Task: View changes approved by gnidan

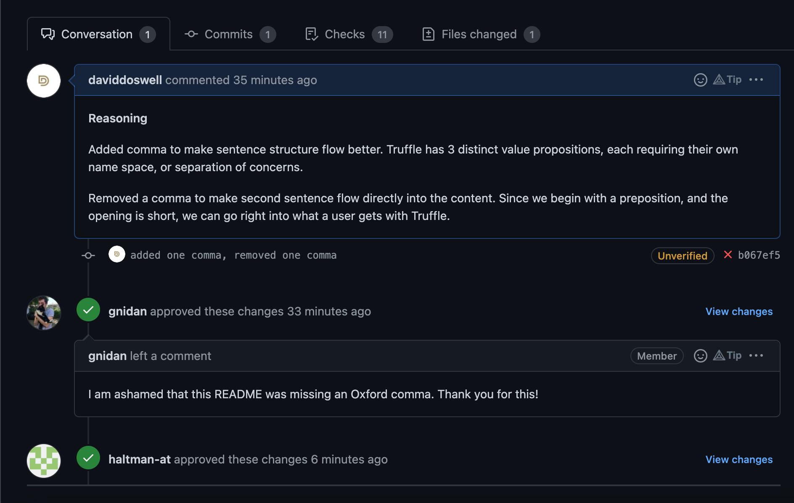Action: tap(738, 312)
